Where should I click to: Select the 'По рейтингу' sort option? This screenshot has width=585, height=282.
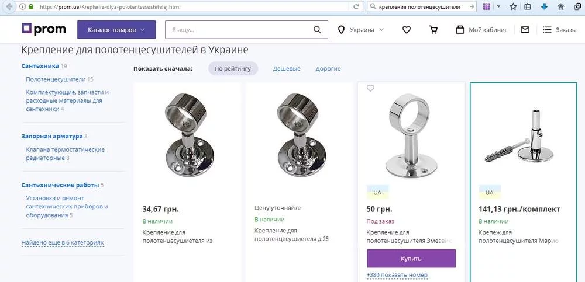[233, 69]
